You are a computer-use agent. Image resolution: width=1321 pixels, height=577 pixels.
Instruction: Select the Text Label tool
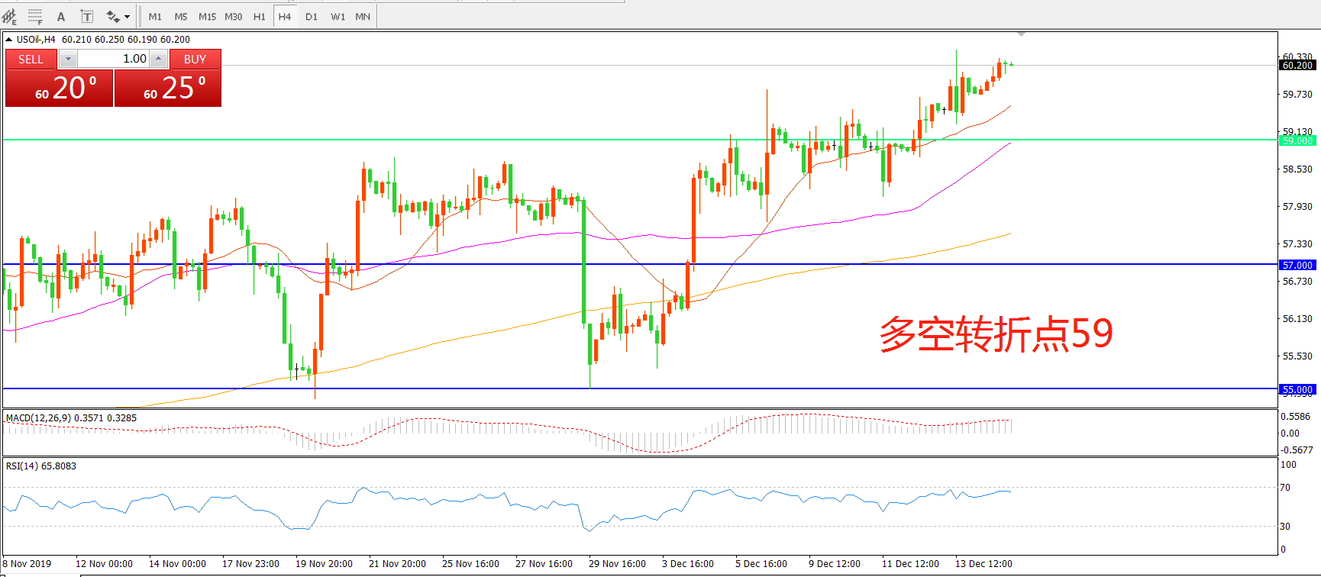pyautogui.click(x=87, y=16)
